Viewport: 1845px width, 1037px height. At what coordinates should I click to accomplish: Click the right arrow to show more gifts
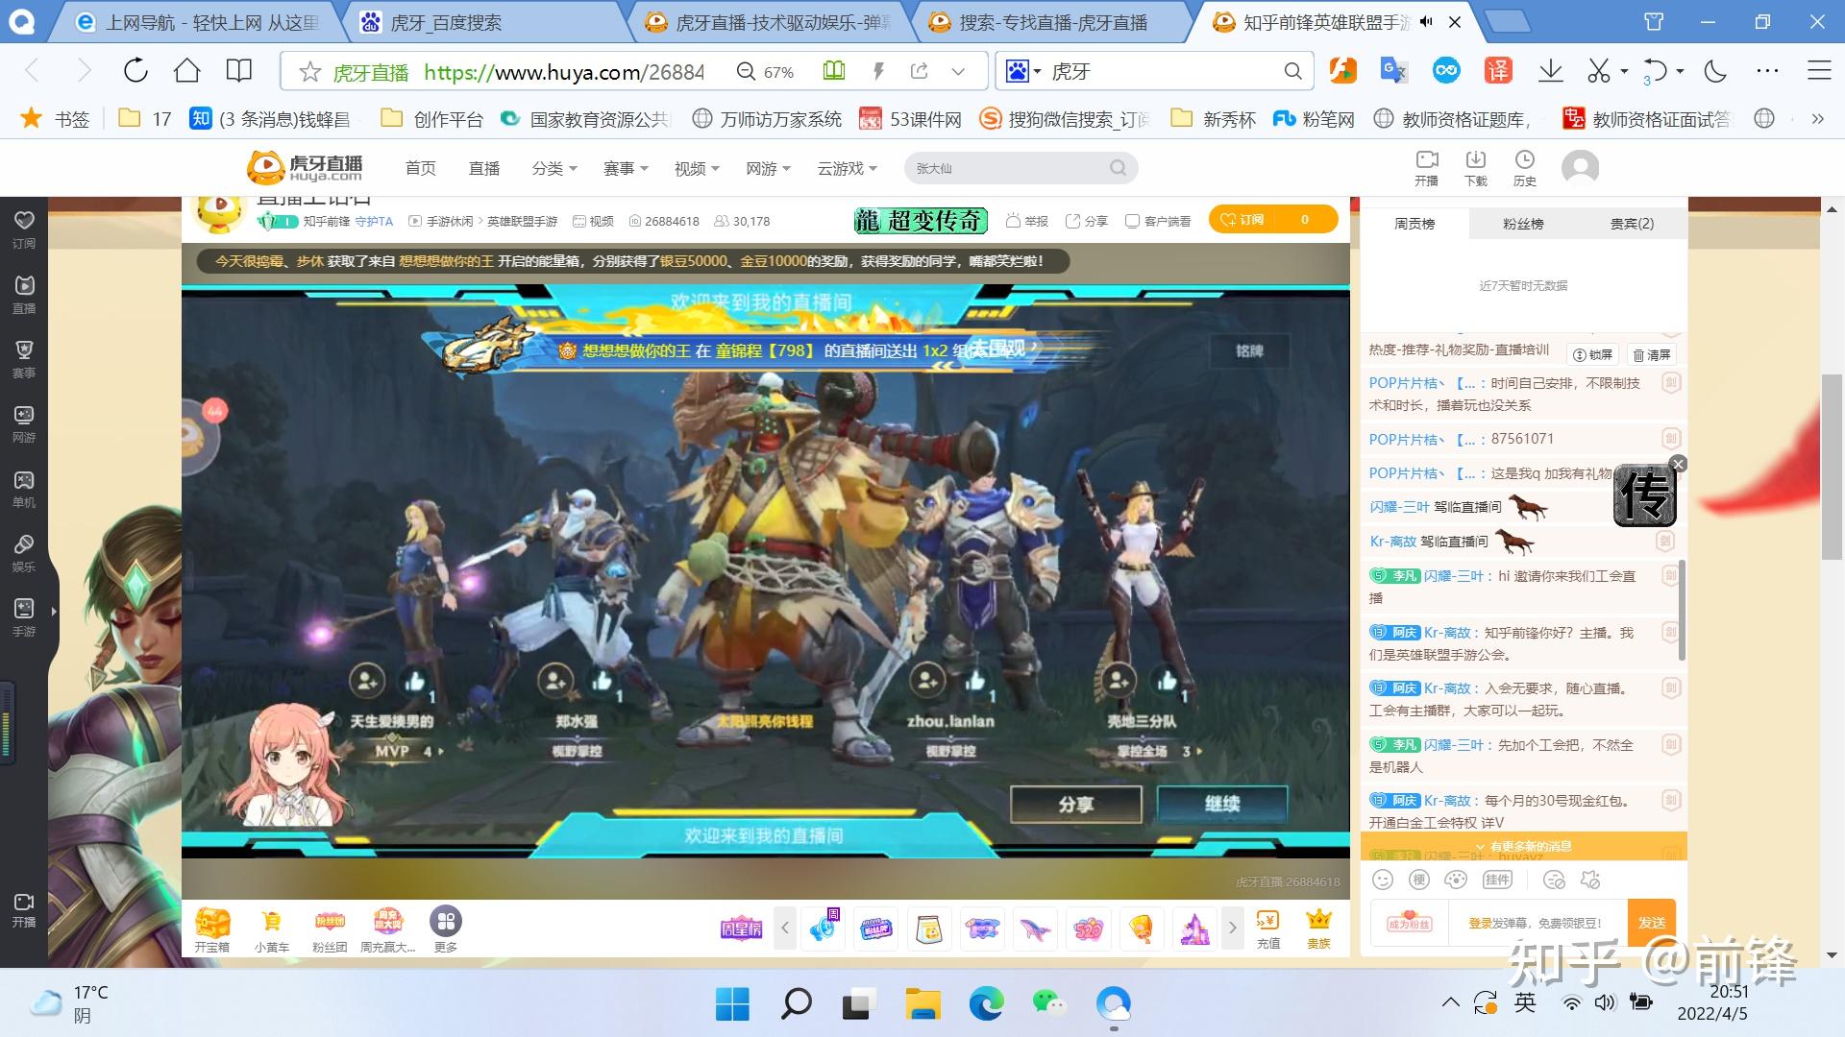1232,928
